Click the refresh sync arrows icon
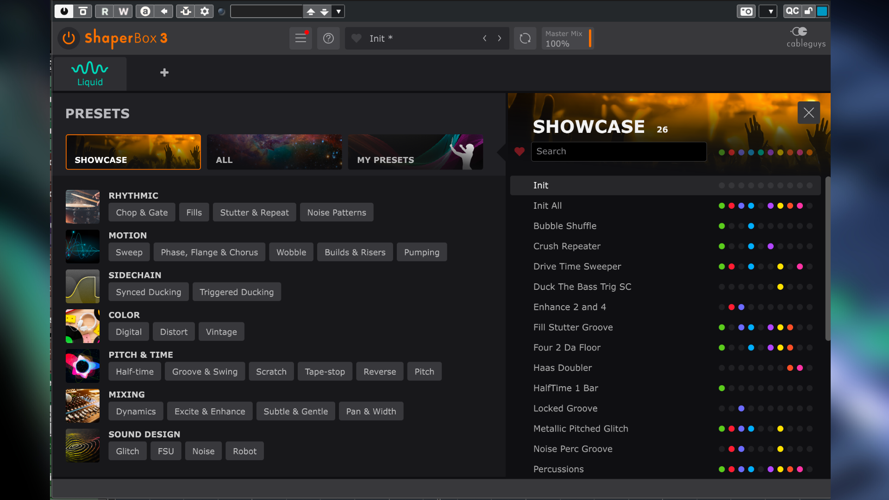889x500 pixels. 525,38
